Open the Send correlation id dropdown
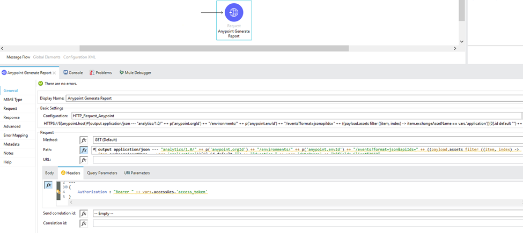The width and height of the screenshot is (523, 233). [307, 213]
